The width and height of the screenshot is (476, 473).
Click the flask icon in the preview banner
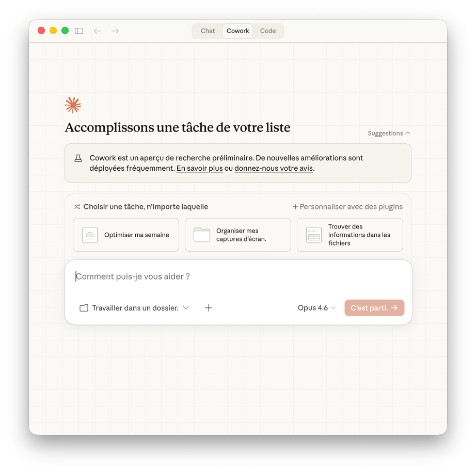[x=78, y=158]
